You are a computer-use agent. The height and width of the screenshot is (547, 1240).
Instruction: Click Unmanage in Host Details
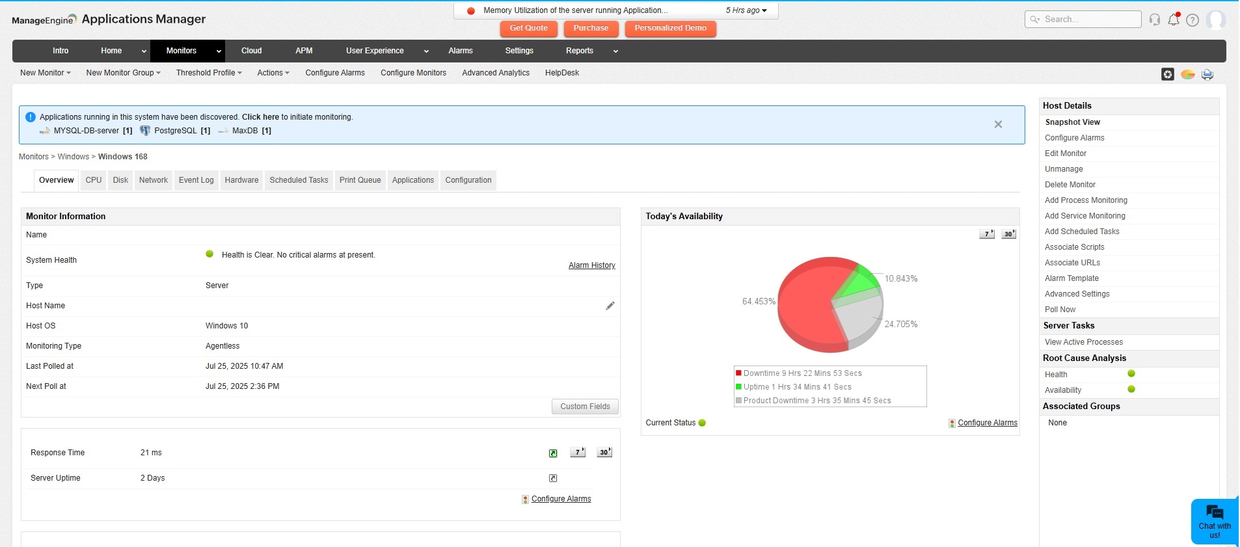coord(1064,169)
